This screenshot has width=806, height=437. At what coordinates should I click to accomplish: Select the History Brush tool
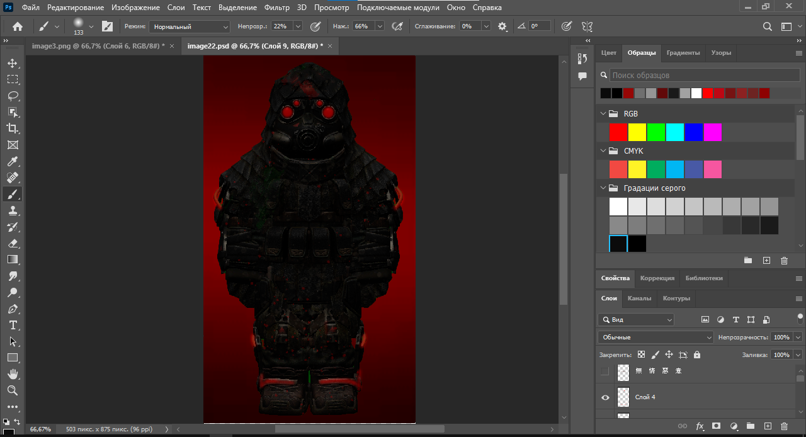(x=12, y=227)
